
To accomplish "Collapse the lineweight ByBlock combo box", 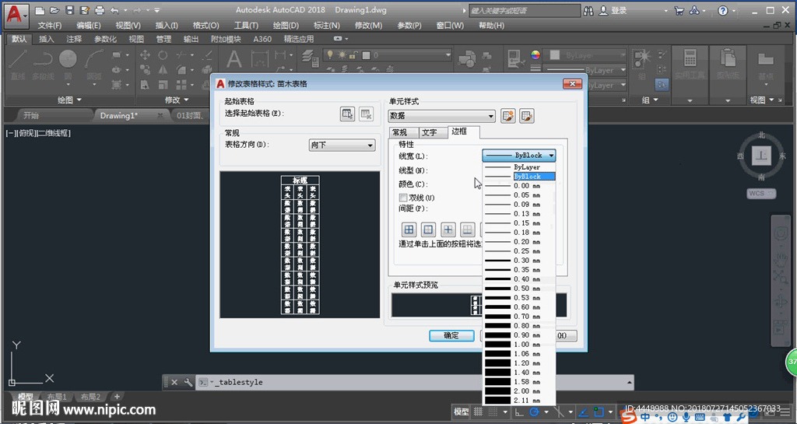I will [x=519, y=156].
